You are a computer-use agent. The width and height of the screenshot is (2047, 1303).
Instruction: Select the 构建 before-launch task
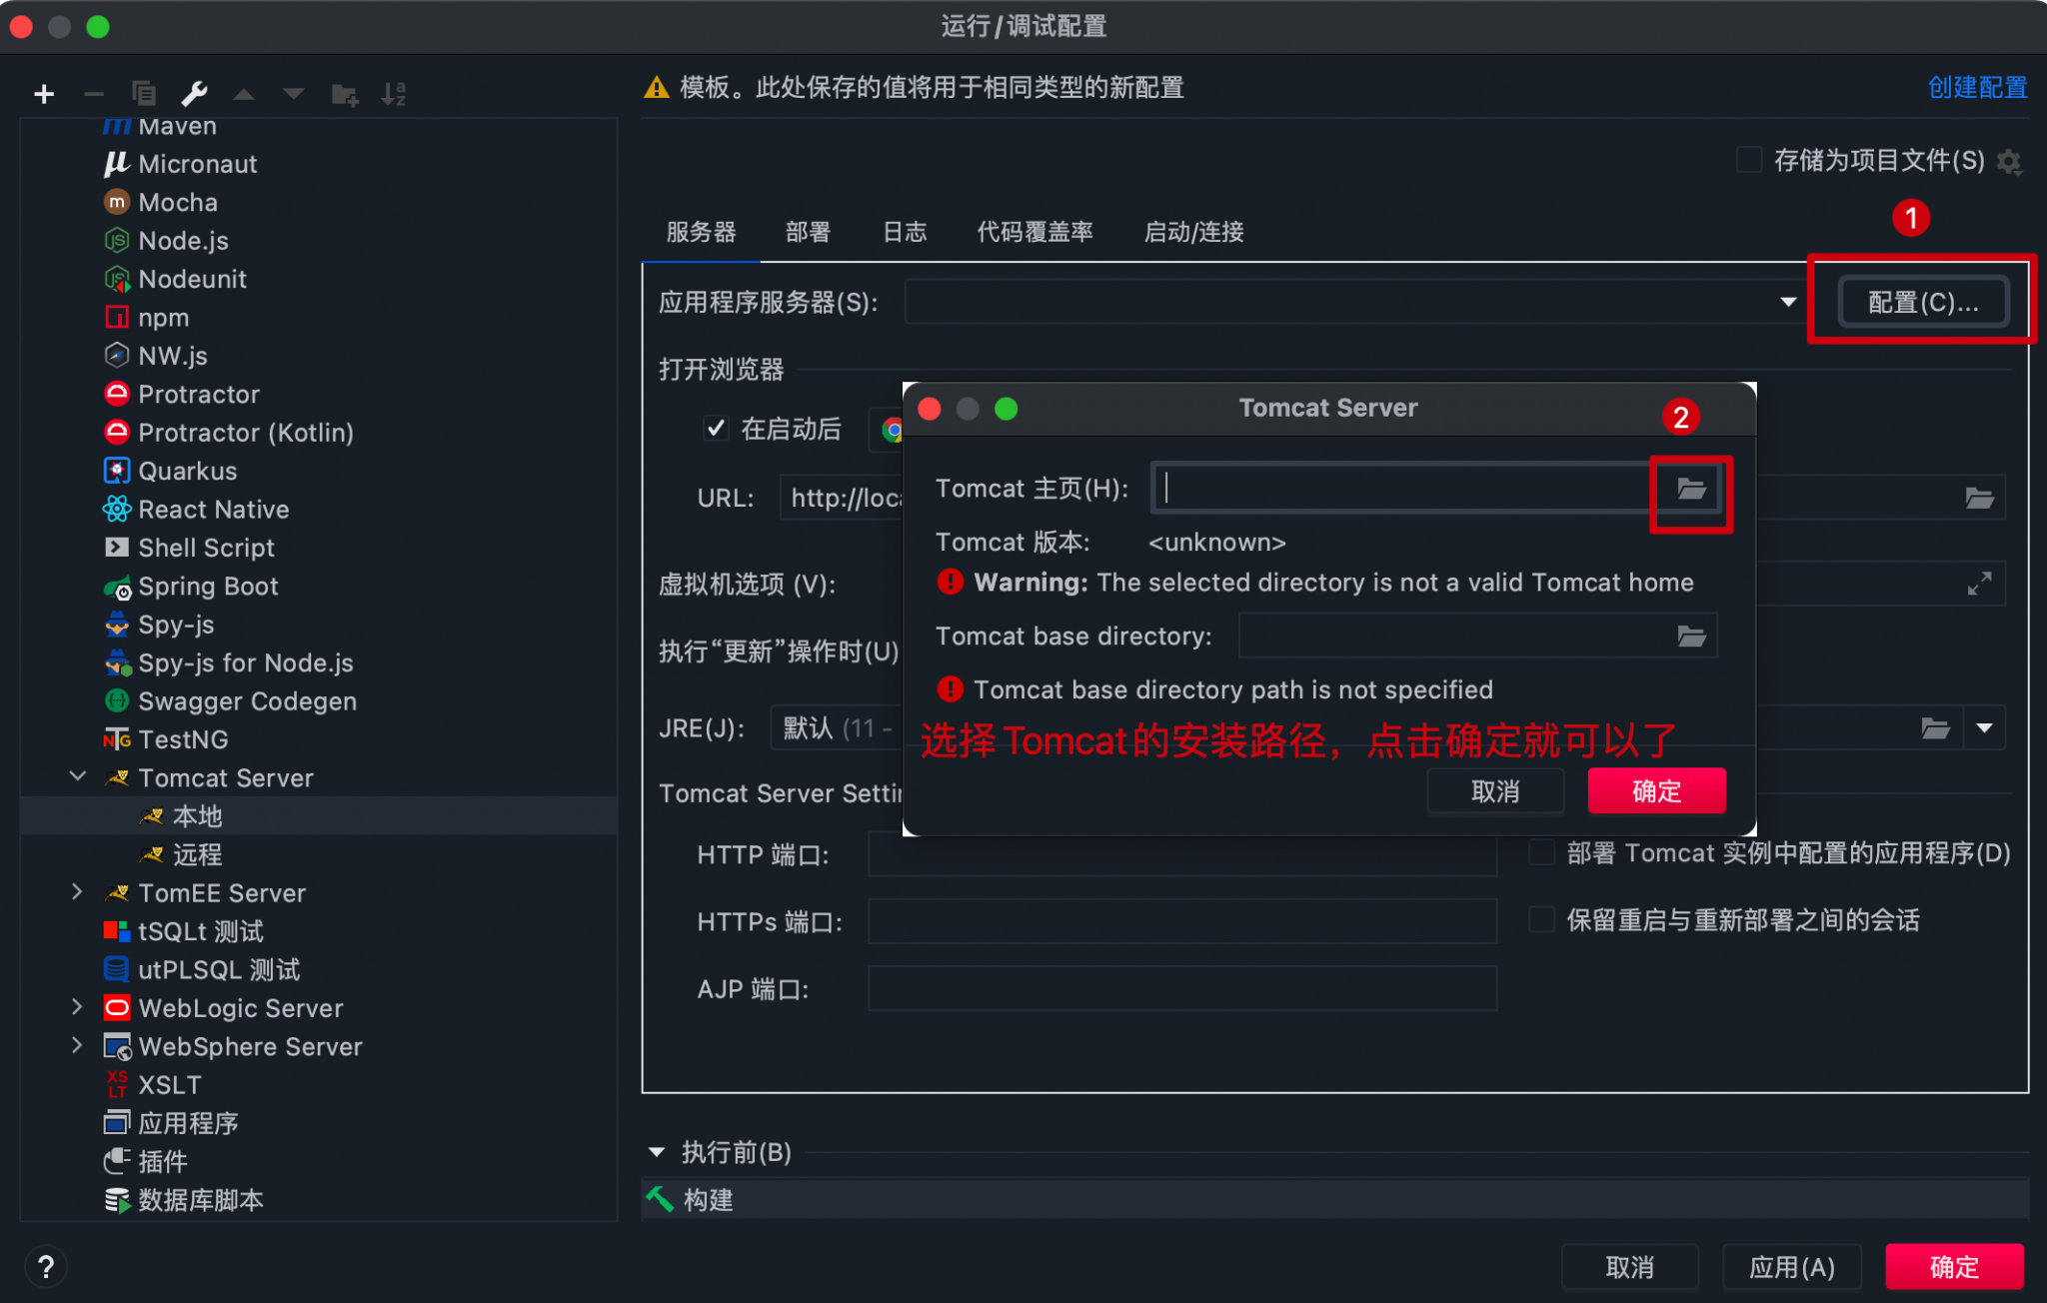[1335, 1199]
